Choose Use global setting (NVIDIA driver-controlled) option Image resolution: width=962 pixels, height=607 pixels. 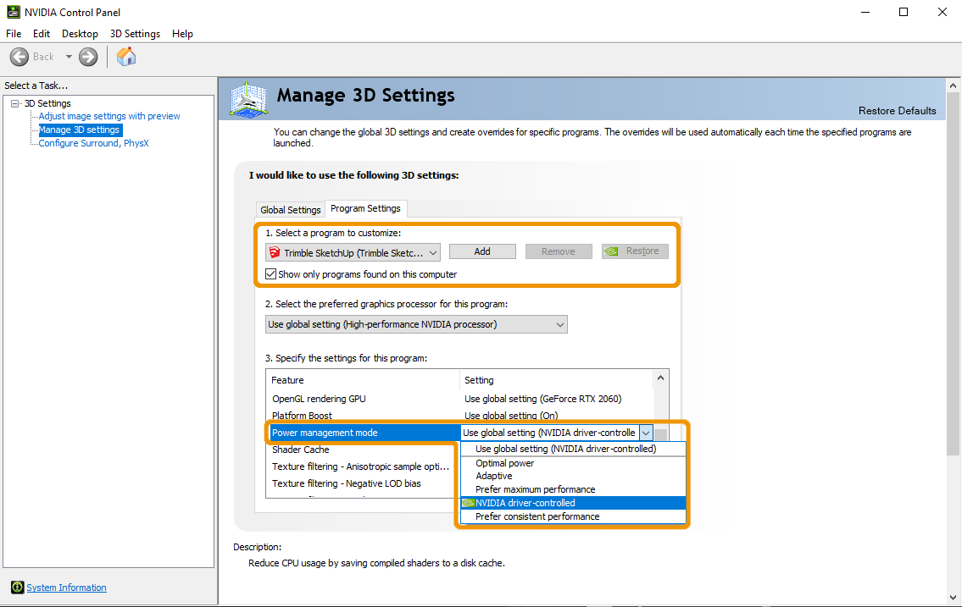point(573,449)
